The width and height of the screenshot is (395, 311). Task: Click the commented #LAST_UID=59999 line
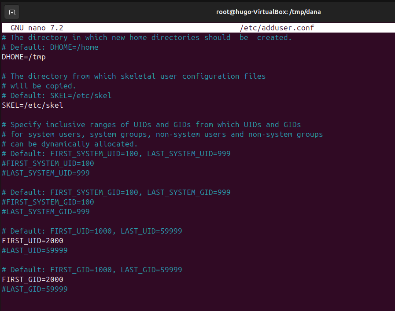(35, 250)
